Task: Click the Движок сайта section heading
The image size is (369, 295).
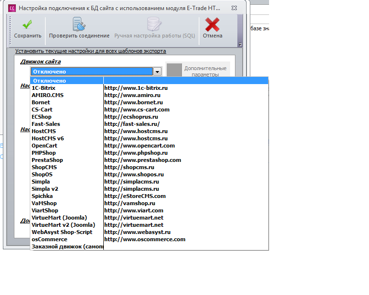Action: click(x=40, y=61)
